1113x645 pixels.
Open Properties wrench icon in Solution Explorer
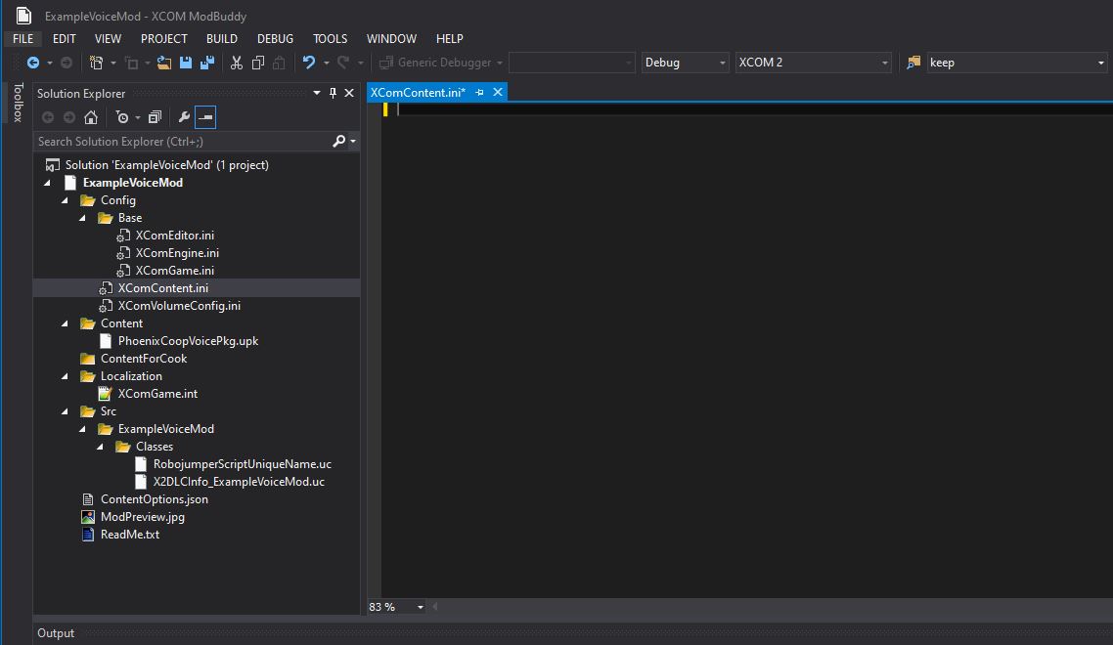[x=184, y=117]
